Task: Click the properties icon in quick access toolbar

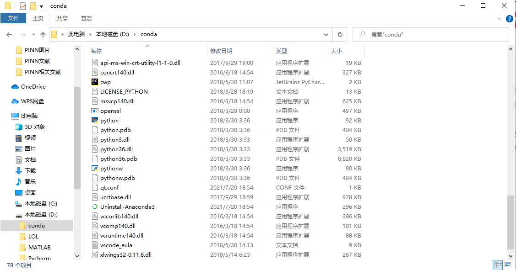Action: (23, 6)
